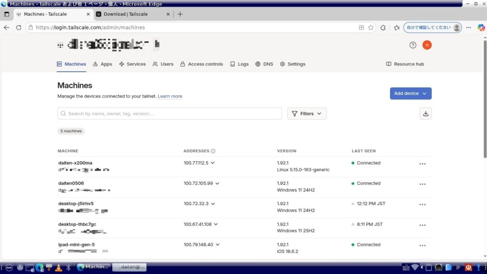Open the Learn more link
This screenshot has width=487, height=274.
(x=170, y=96)
